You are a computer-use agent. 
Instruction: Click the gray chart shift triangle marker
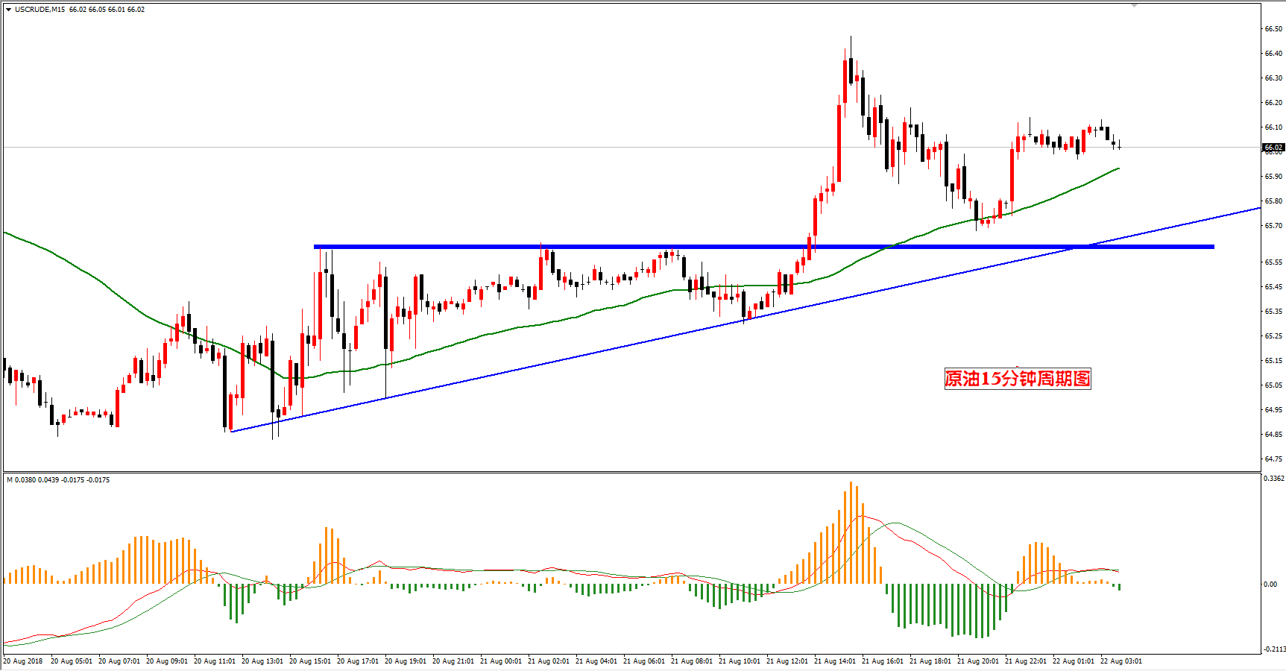click(x=1134, y=5)
